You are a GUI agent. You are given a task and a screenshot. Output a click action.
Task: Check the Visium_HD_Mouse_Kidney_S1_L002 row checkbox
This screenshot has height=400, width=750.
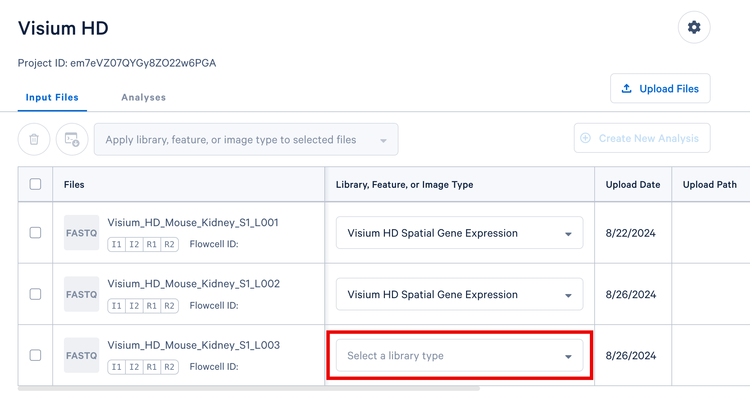pos(35,294)
